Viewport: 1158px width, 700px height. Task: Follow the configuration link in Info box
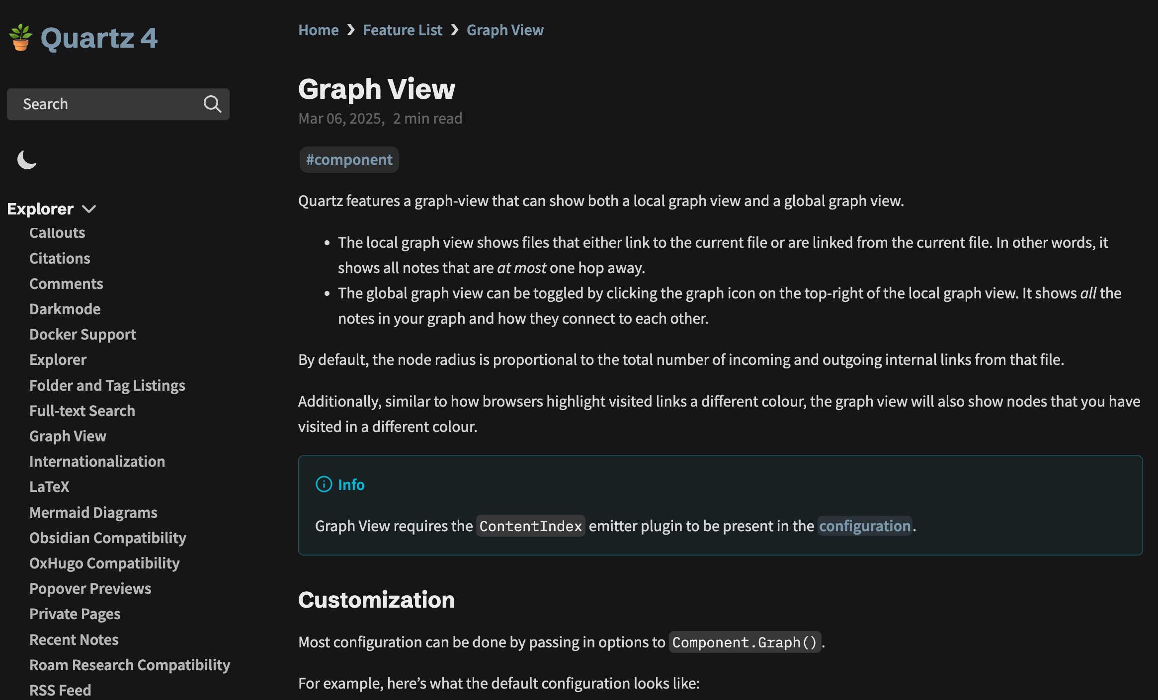tap(865, 526)
